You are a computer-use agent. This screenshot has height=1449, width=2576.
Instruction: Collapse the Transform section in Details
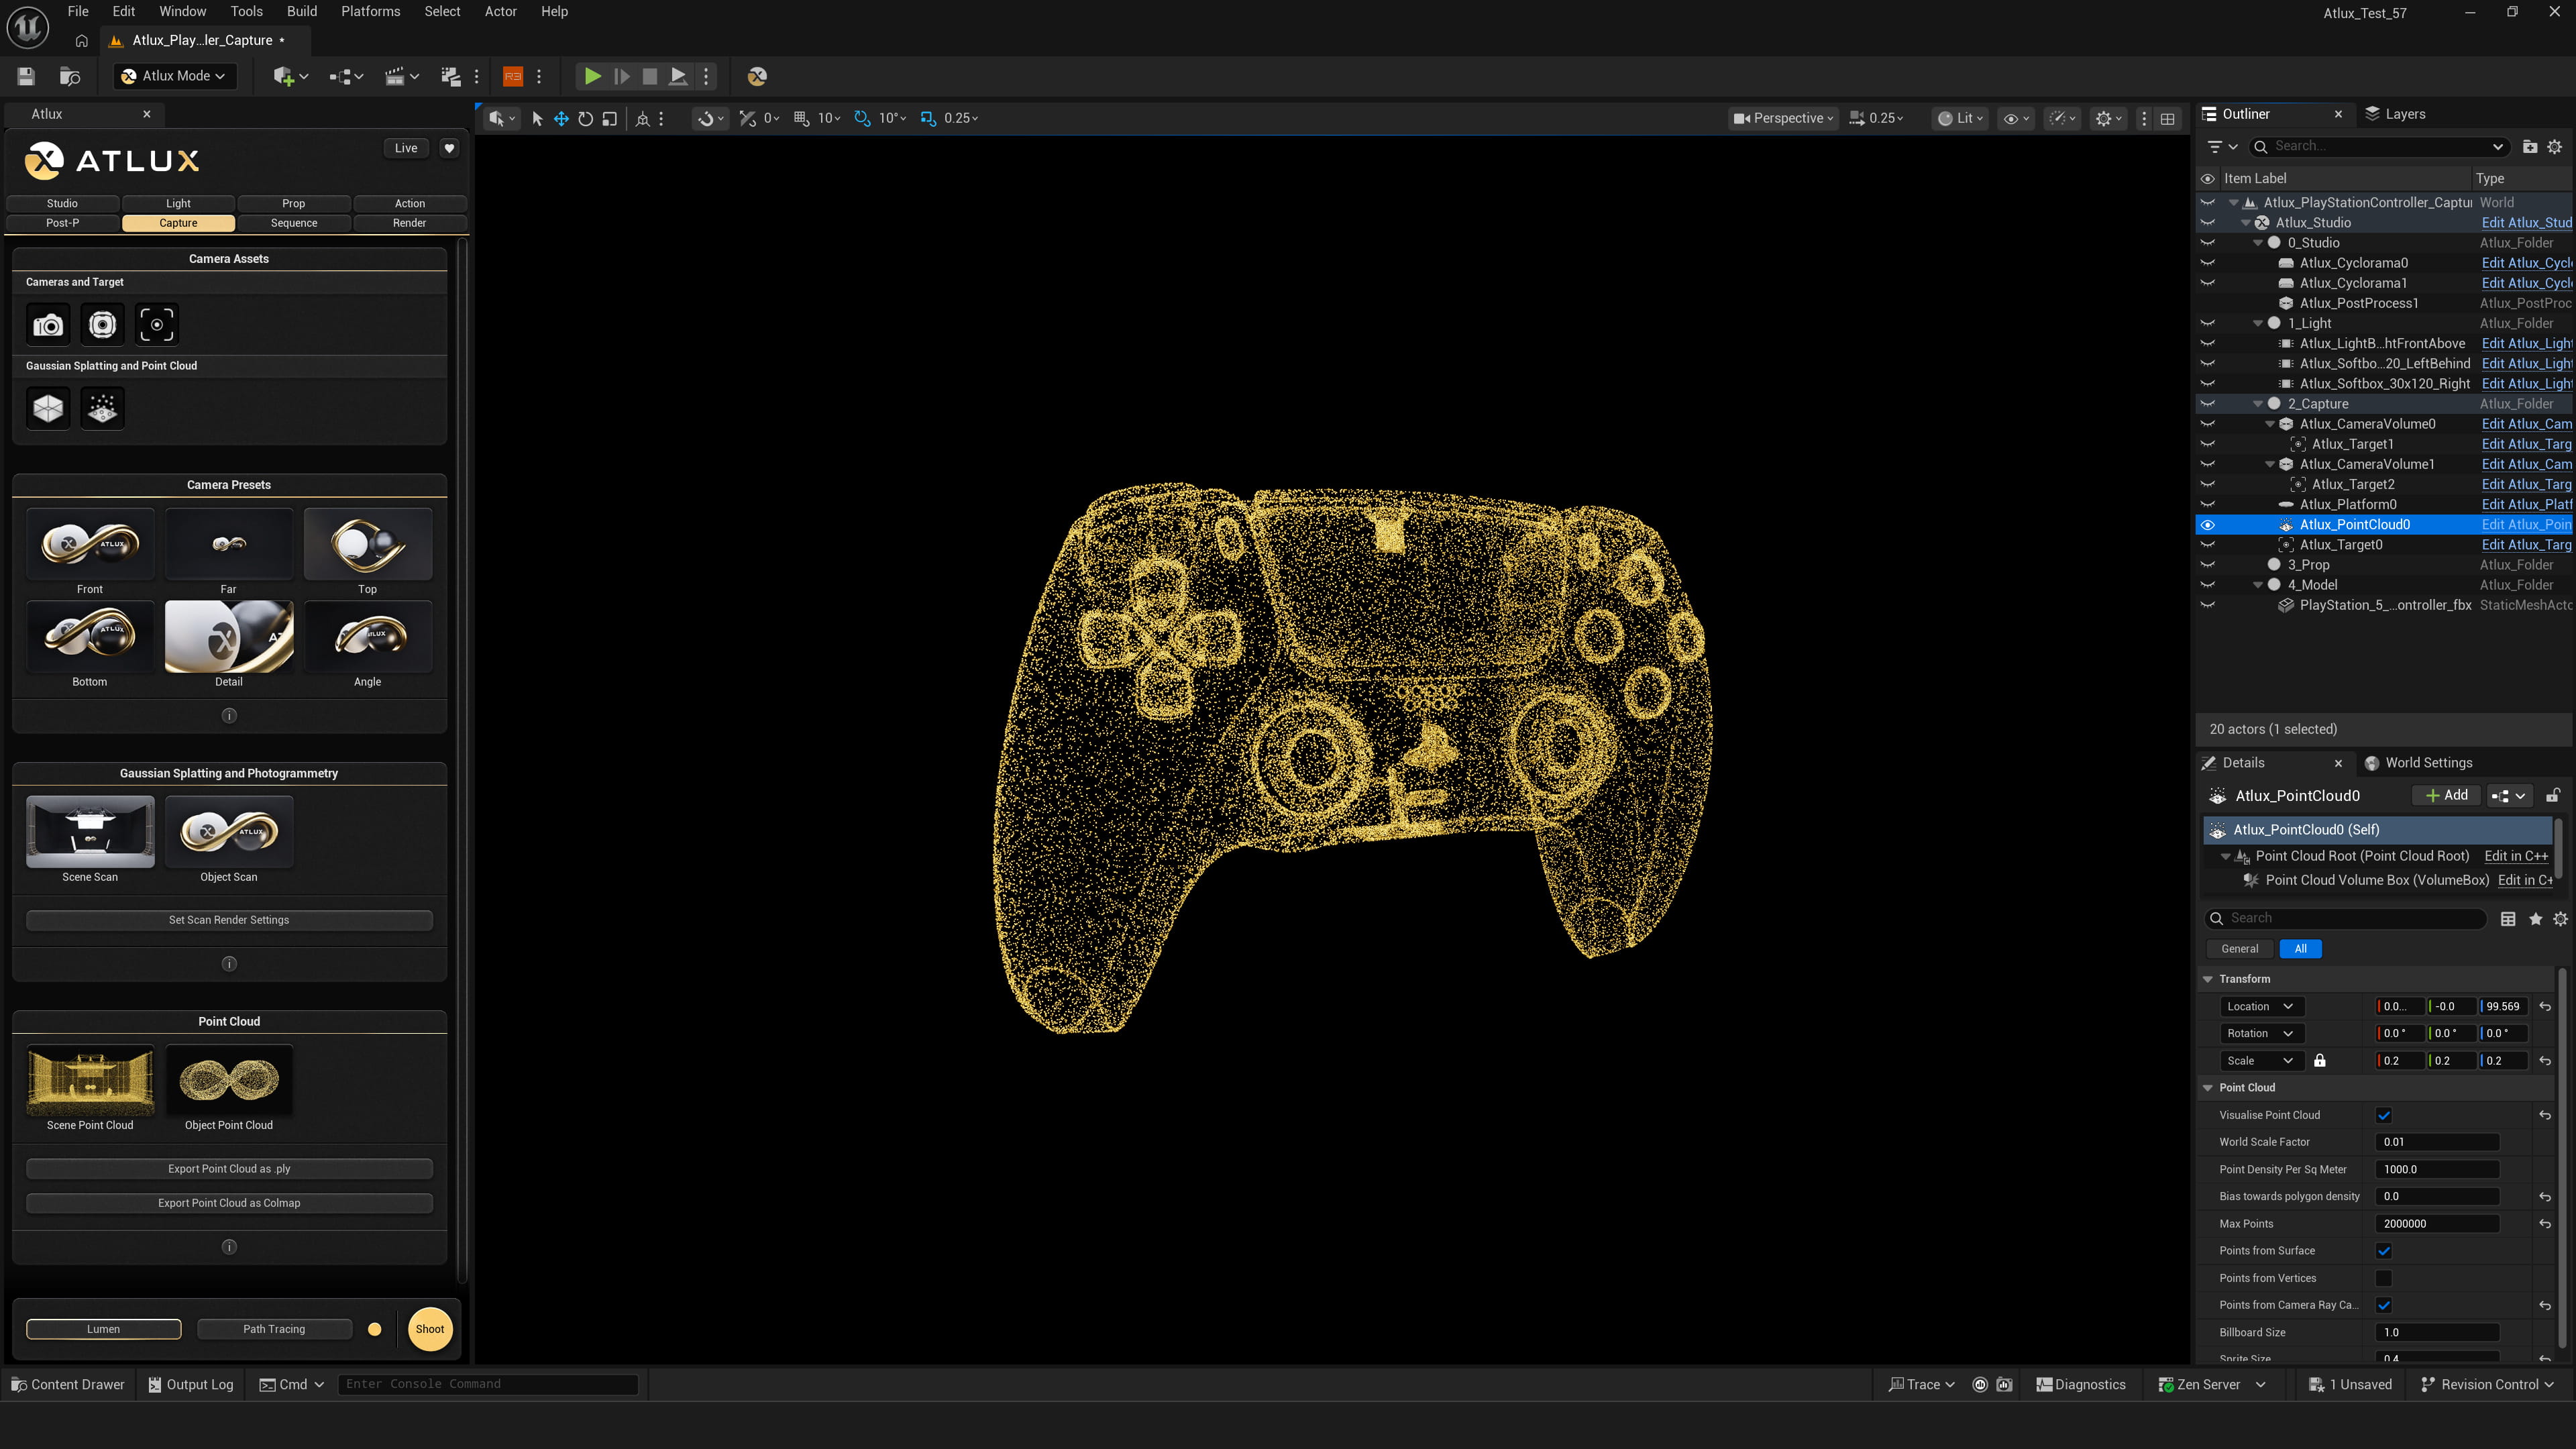pos(2208,979)
